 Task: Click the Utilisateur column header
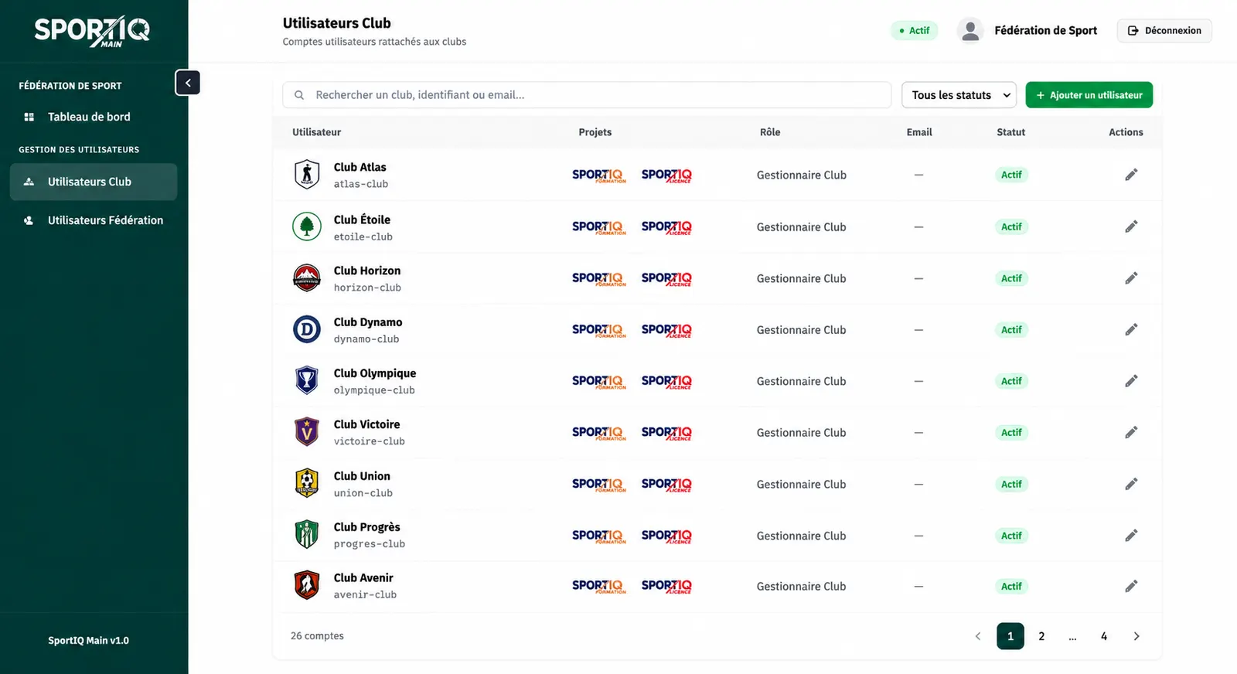click(316, 132)
